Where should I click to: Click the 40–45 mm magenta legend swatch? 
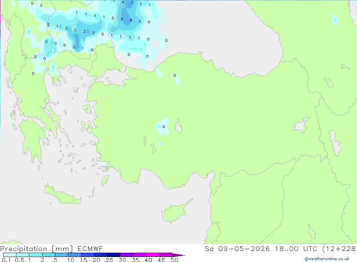click(x=152, y=255)
